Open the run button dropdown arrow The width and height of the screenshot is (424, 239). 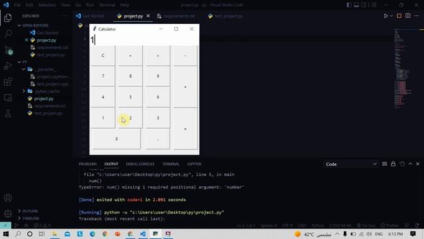point(392,16)
